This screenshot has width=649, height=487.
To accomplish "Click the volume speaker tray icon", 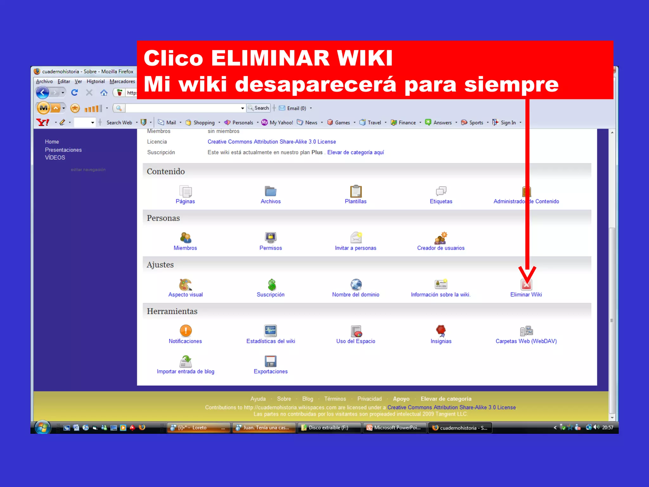I will pyautogui.click(x=596, y=427).
